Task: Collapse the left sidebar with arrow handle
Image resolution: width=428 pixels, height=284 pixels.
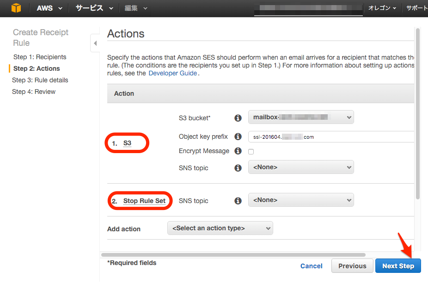Action: pyautogui.click(x=95, y=43)
